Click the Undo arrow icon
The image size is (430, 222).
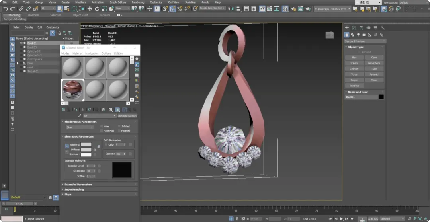pos(6,9)
